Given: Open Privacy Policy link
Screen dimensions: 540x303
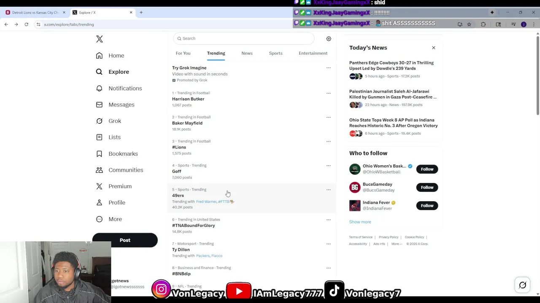Looking at the screenshot, I should pyautogui.click(x=389, y=237).
